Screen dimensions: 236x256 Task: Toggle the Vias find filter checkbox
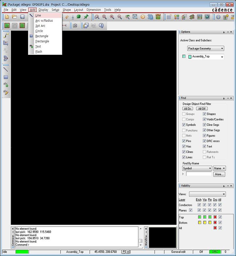point(184,146)
